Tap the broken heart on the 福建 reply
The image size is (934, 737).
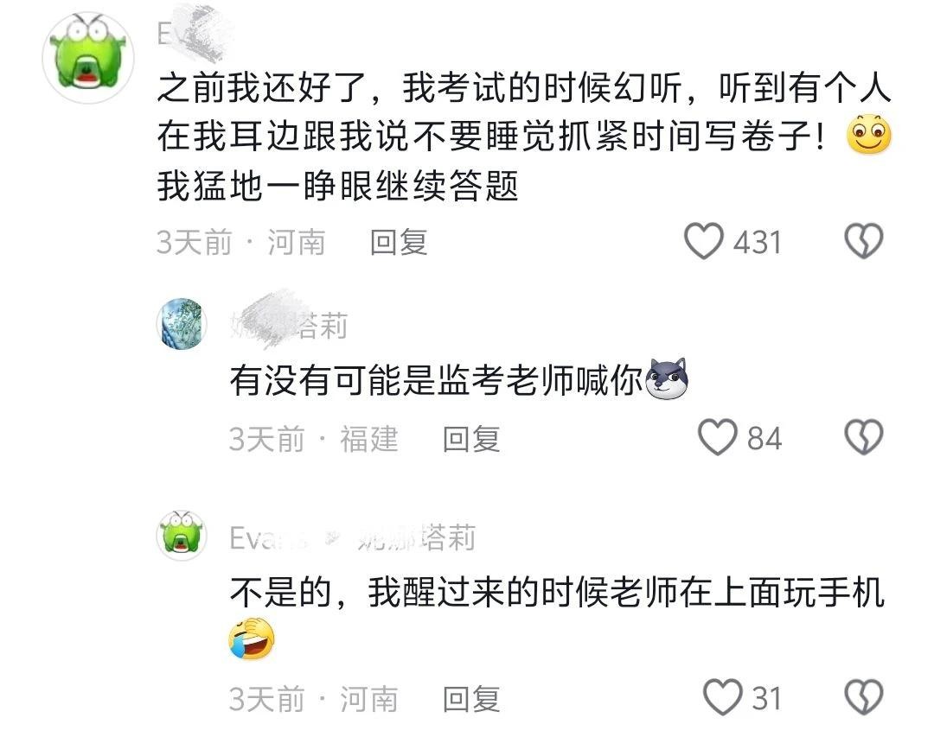click(864, 437)
